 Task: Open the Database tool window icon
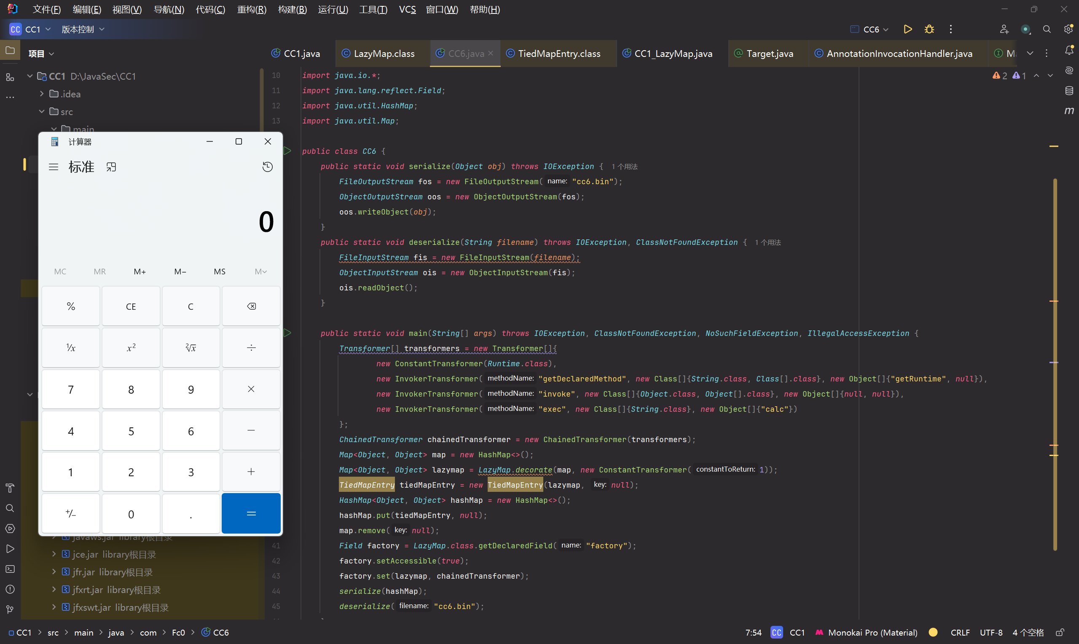click(x=1069, y=91)
